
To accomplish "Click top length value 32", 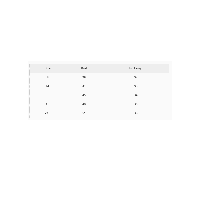I will [x=136, y=77].
